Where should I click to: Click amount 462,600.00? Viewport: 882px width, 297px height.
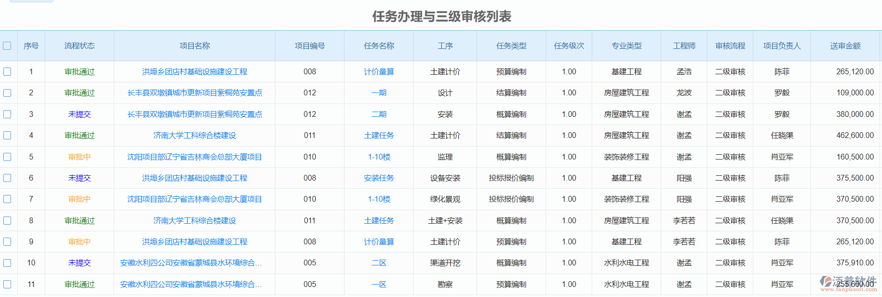855,136
